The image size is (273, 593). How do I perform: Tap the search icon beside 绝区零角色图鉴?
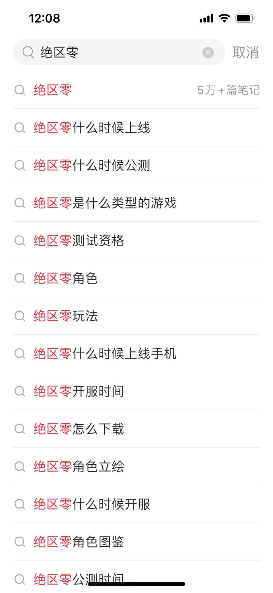[20, 542]
